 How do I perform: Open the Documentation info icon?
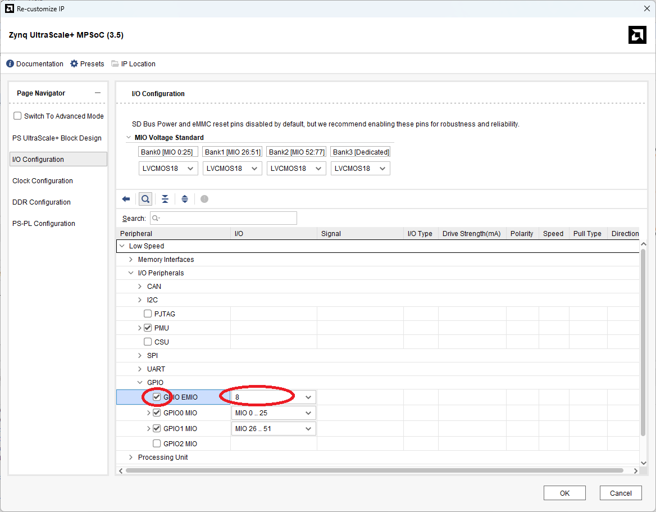(x=10, y=64)
